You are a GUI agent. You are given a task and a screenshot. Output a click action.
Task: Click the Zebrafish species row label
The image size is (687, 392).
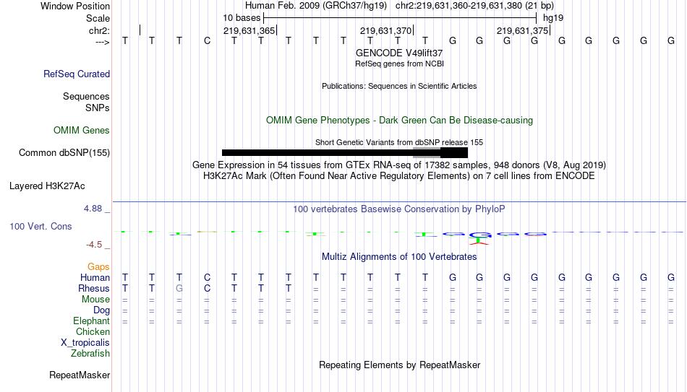[90, 353]
